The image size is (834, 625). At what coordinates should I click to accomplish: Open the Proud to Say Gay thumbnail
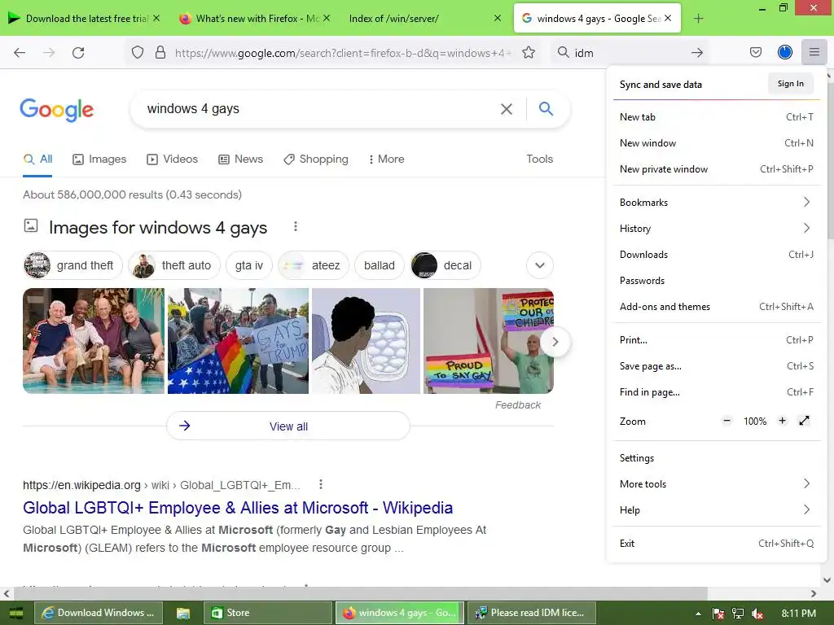click(489, 341)
